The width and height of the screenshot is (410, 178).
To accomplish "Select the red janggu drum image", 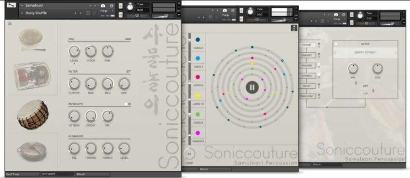I will pos(32,76).
